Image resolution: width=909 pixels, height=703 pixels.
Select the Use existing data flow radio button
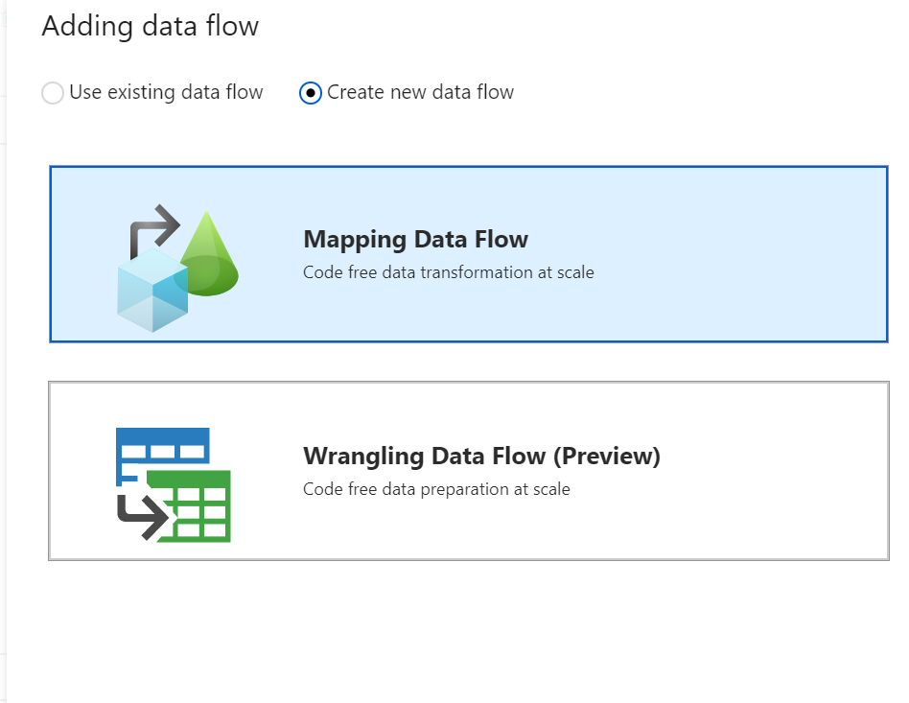click(x=53, y=92)
